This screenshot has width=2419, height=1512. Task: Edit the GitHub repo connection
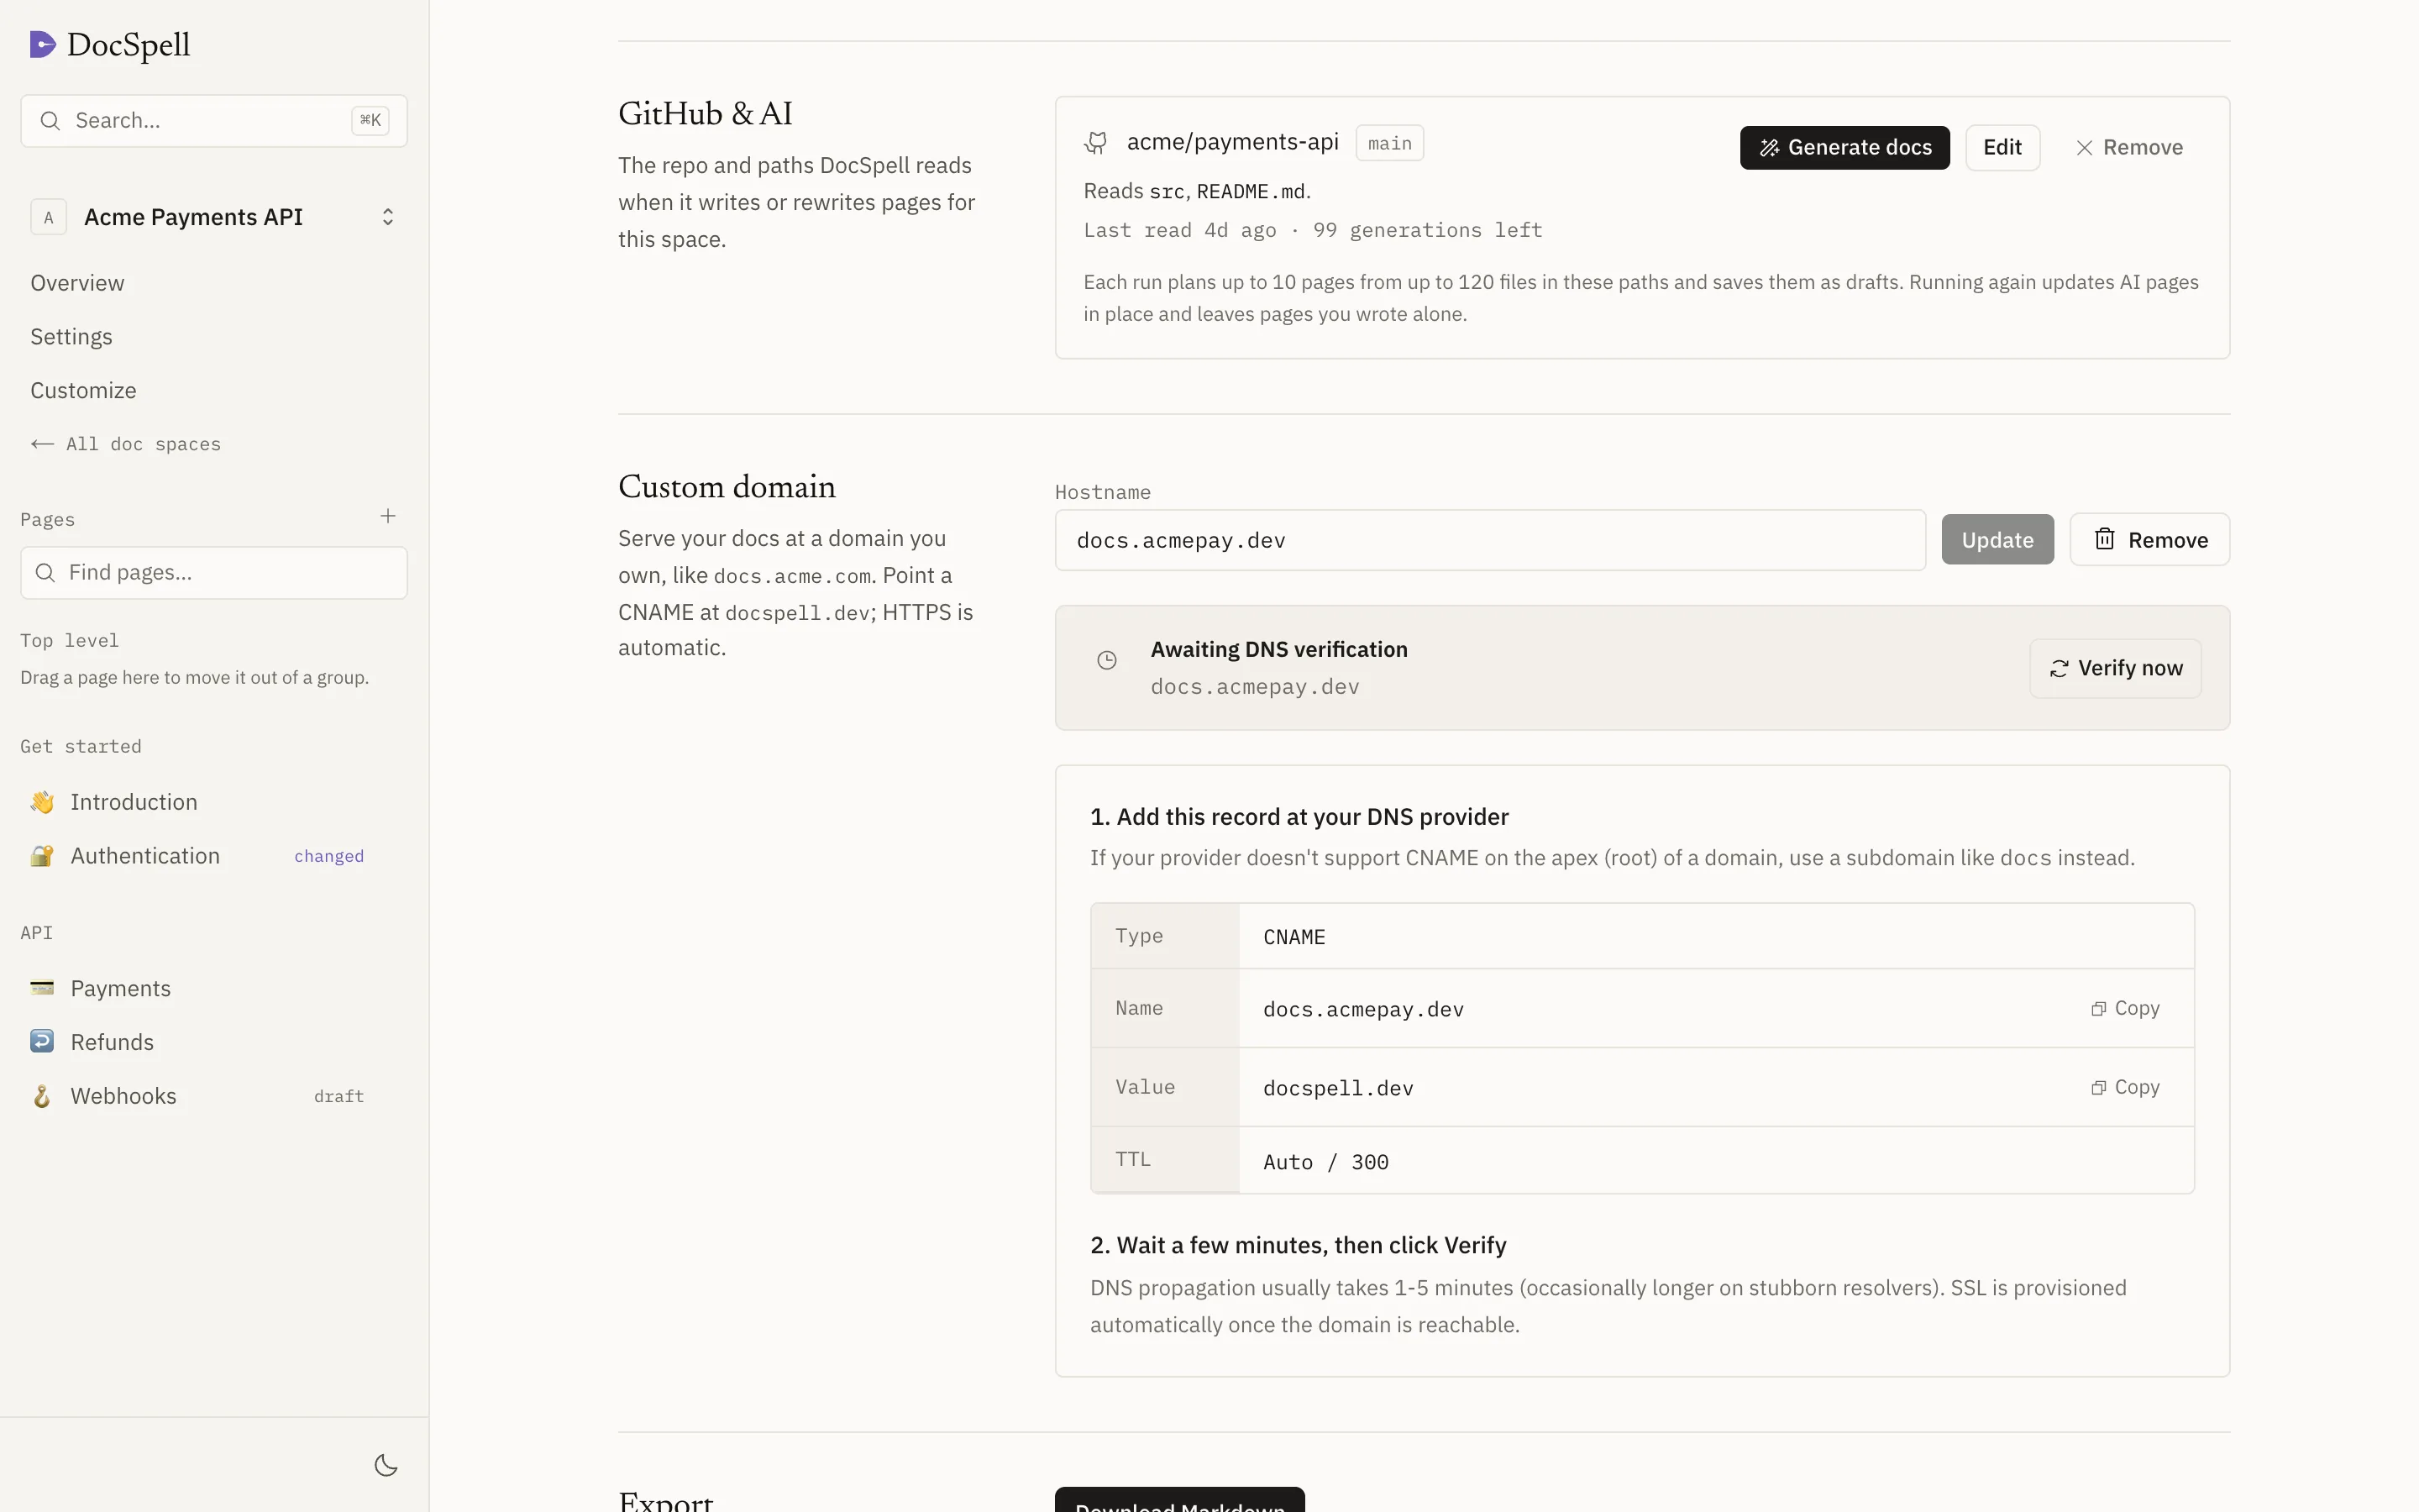[x=2002, y=148]
